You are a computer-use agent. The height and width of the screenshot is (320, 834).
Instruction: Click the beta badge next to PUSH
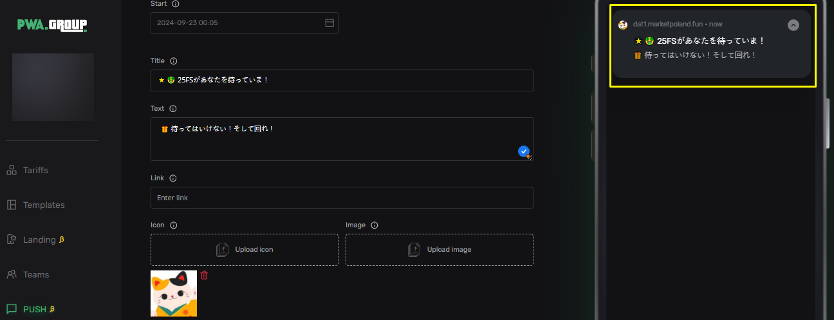tap(52, 309)
